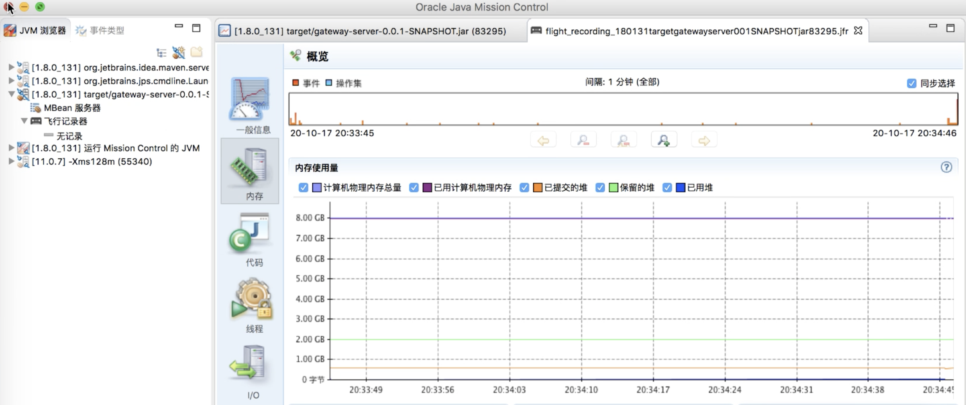Click the new folder toolbar icon in JVM browser
The height and width of the screenshot is (405, 966).
(x=197, y=52)
